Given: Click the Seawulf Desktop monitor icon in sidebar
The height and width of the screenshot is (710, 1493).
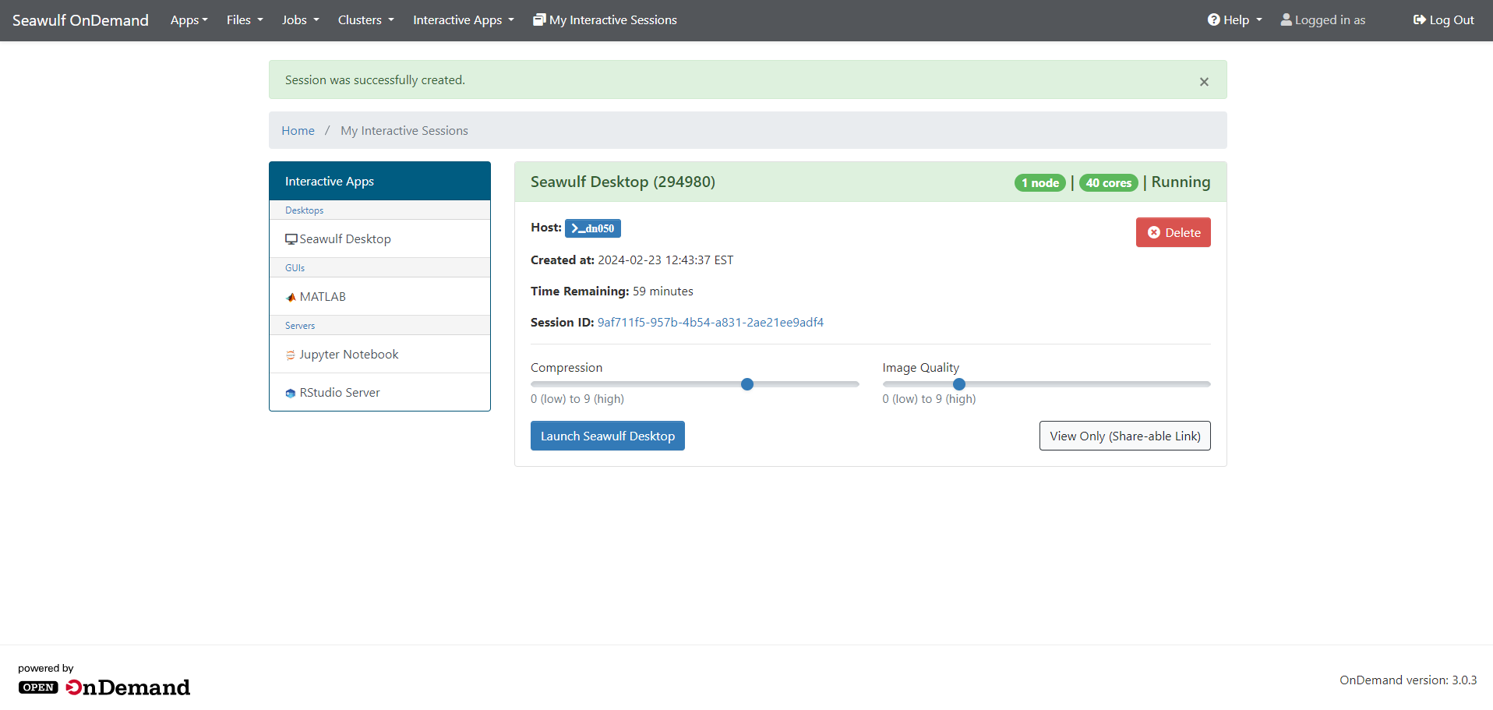Looking at the screenshot, I should (291, 239).
